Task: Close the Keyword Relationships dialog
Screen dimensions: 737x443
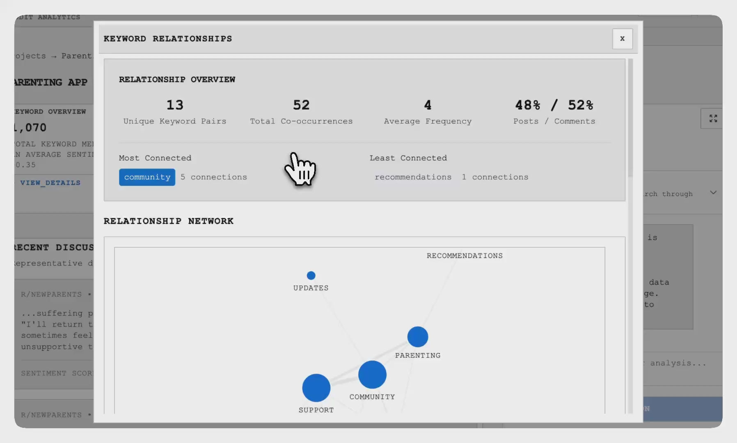Action: coord(622,39)
